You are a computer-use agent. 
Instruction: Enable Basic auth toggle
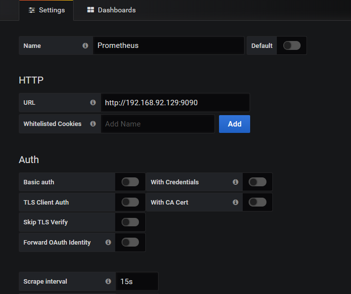pyautogui.click(x=131, y=182)
